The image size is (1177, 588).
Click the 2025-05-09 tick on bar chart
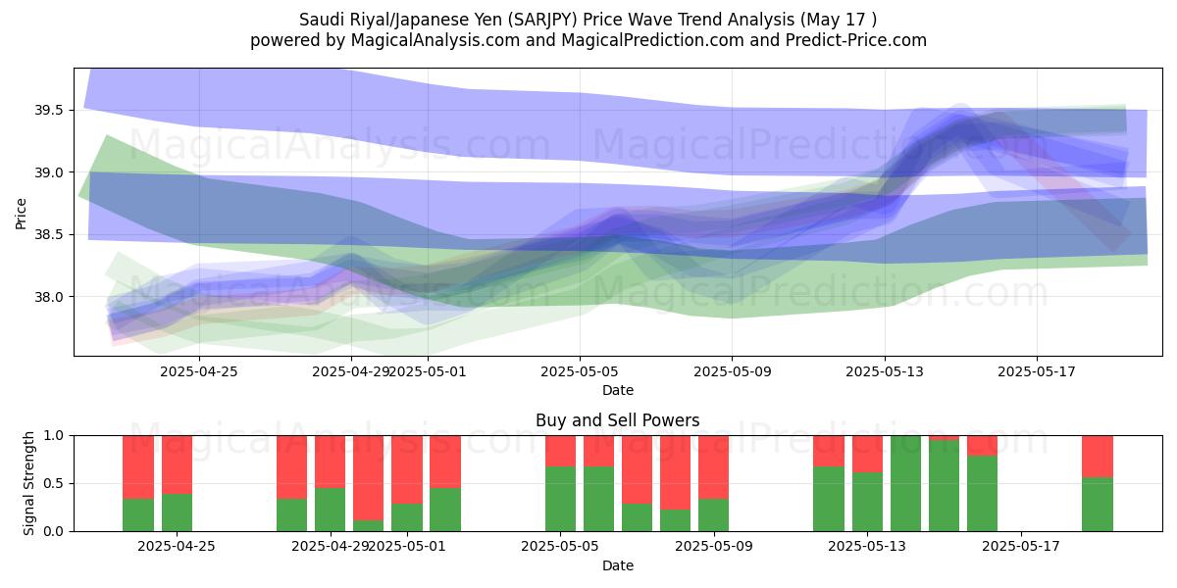[x=713, y=547]
